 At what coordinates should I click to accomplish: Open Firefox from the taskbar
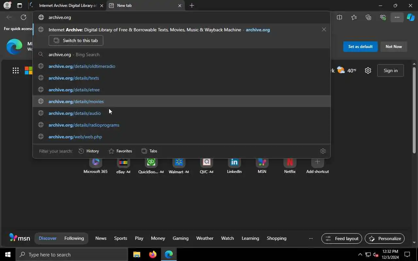(x=153, y=254)
